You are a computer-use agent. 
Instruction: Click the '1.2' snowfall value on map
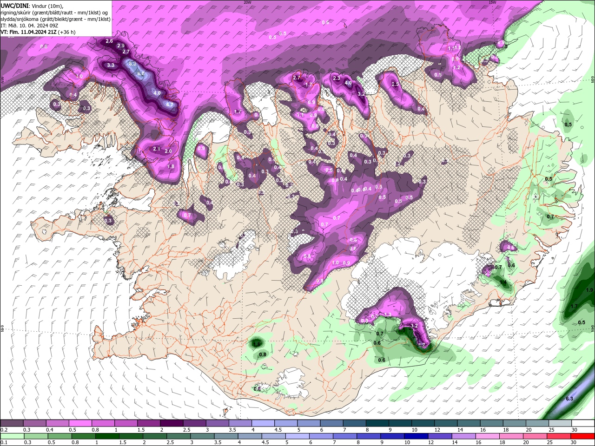456,68
